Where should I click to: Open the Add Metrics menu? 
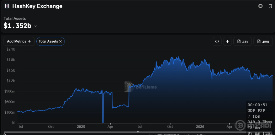tap(19, 41)
